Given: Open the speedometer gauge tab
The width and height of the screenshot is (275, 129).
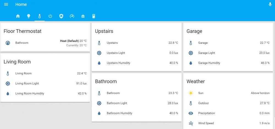Looking at the screenshot, I should tap(72, 16).
